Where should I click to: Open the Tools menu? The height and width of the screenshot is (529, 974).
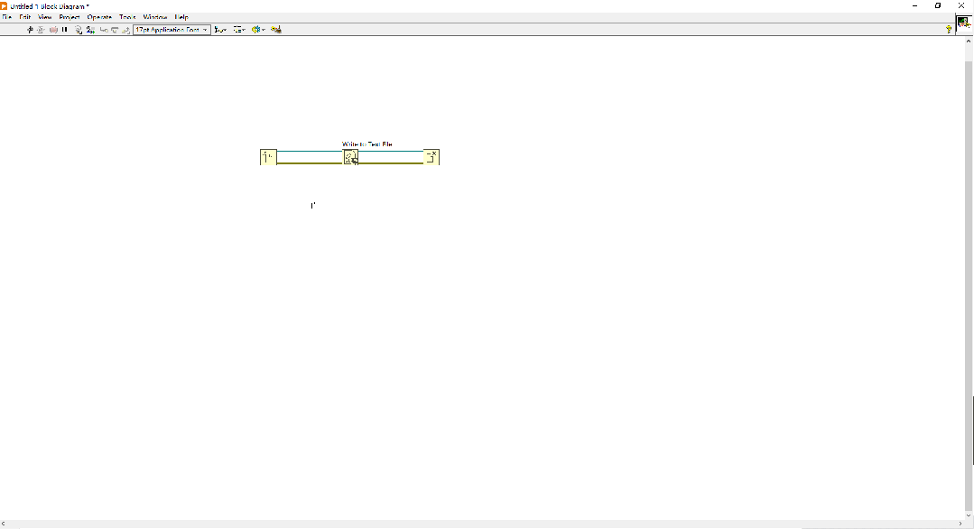(x=127, y=17)
